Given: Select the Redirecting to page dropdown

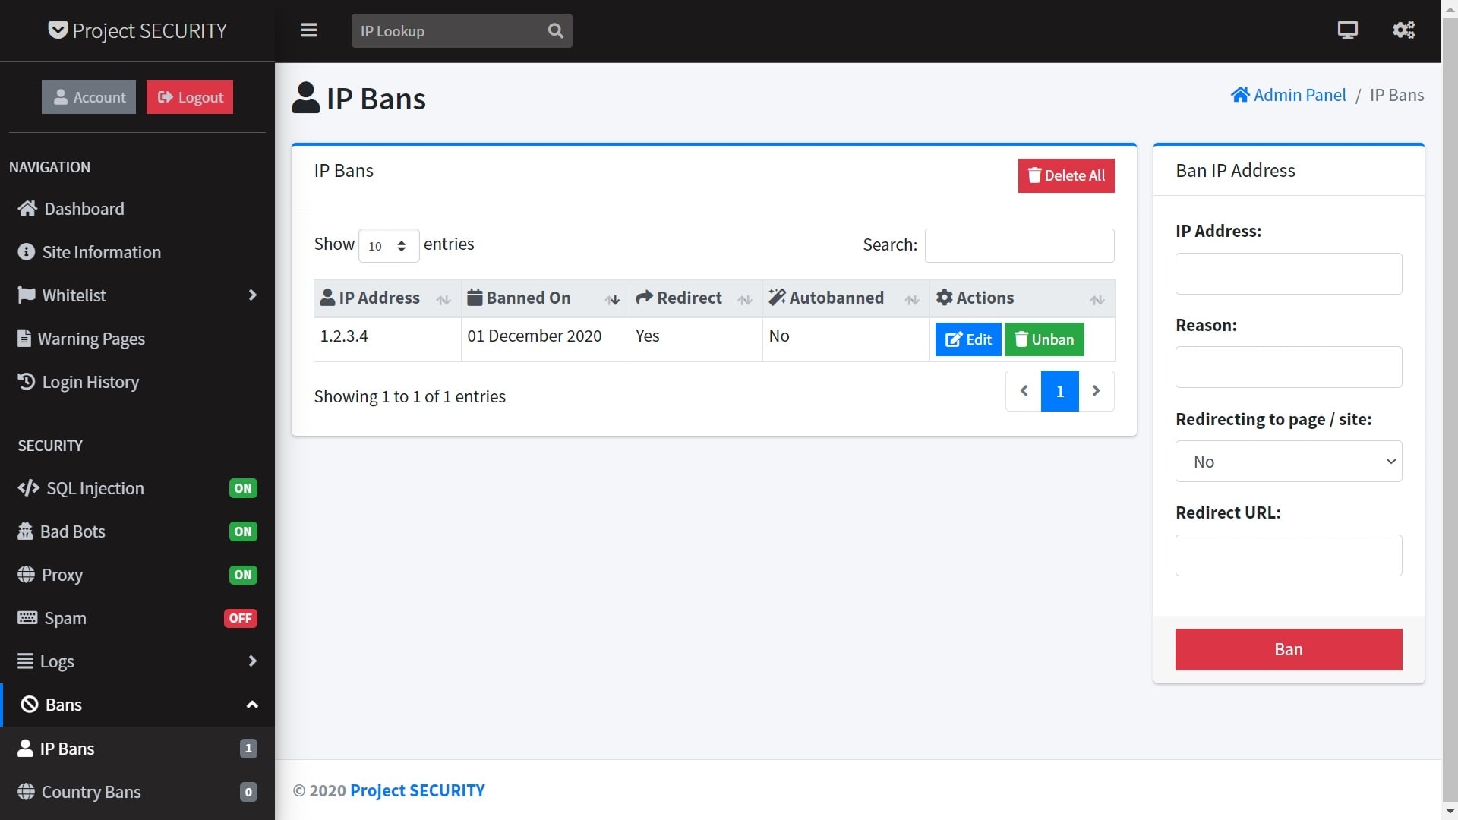Looking at the screenshot, I should pyautogui.click(x=1289, y=461).
